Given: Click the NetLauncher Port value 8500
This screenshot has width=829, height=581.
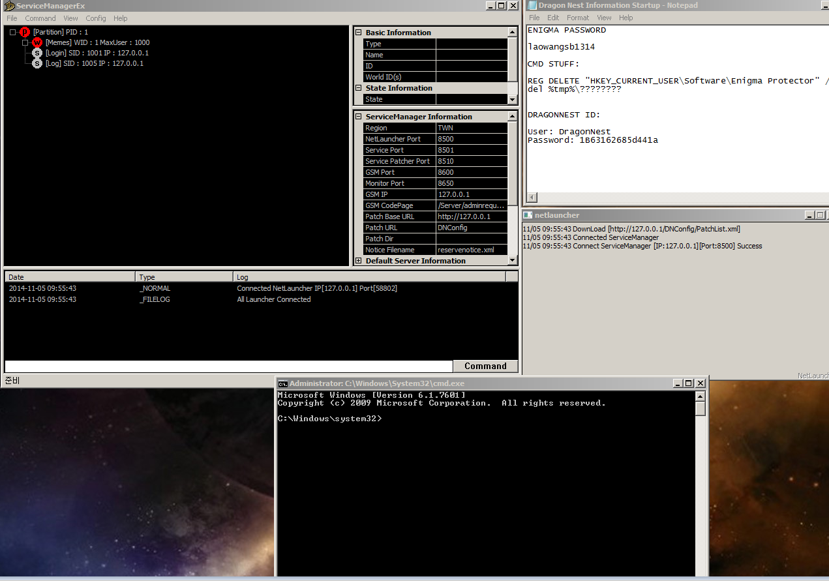Looking at the screenshot, I should (472, 139).
